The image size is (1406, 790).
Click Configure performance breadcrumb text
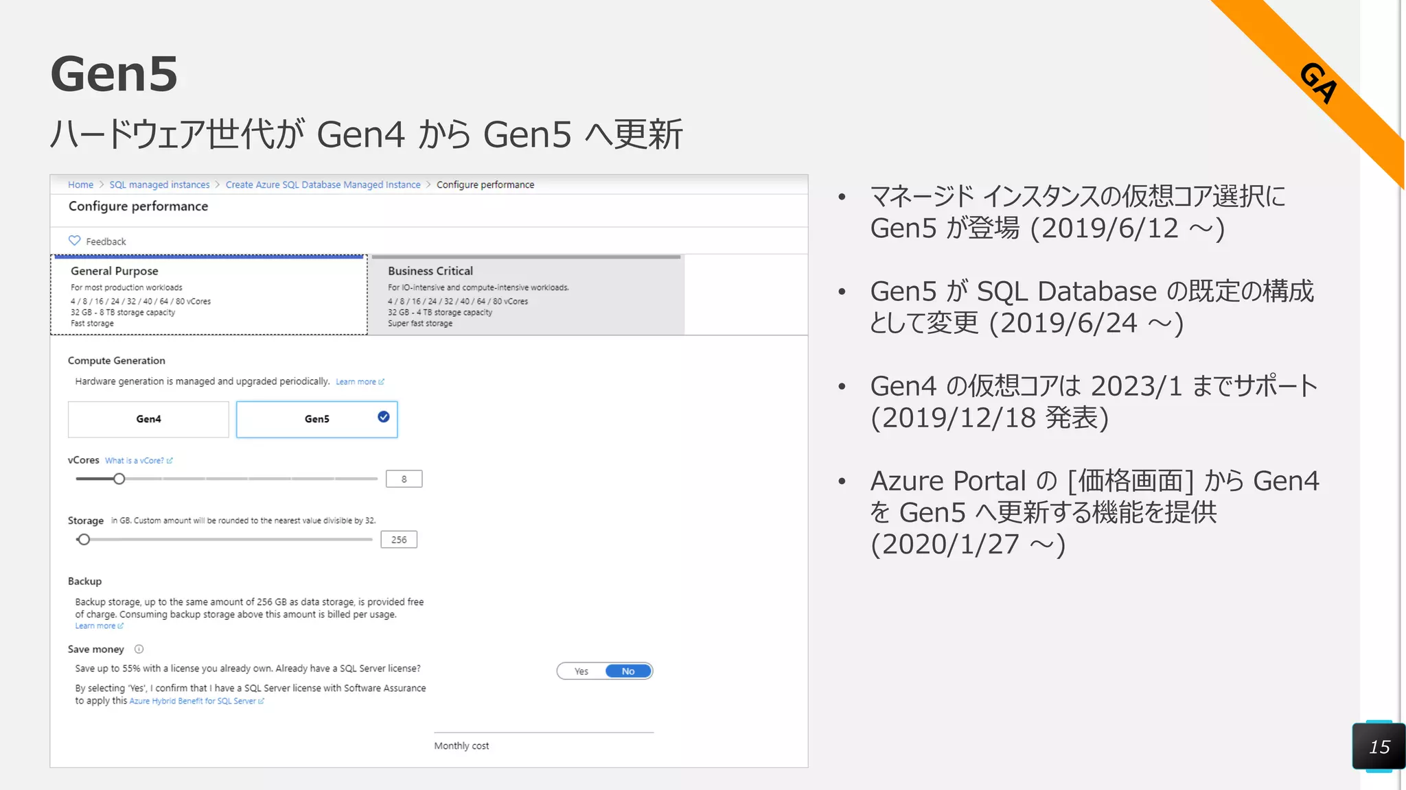click(x=485, y=184)
